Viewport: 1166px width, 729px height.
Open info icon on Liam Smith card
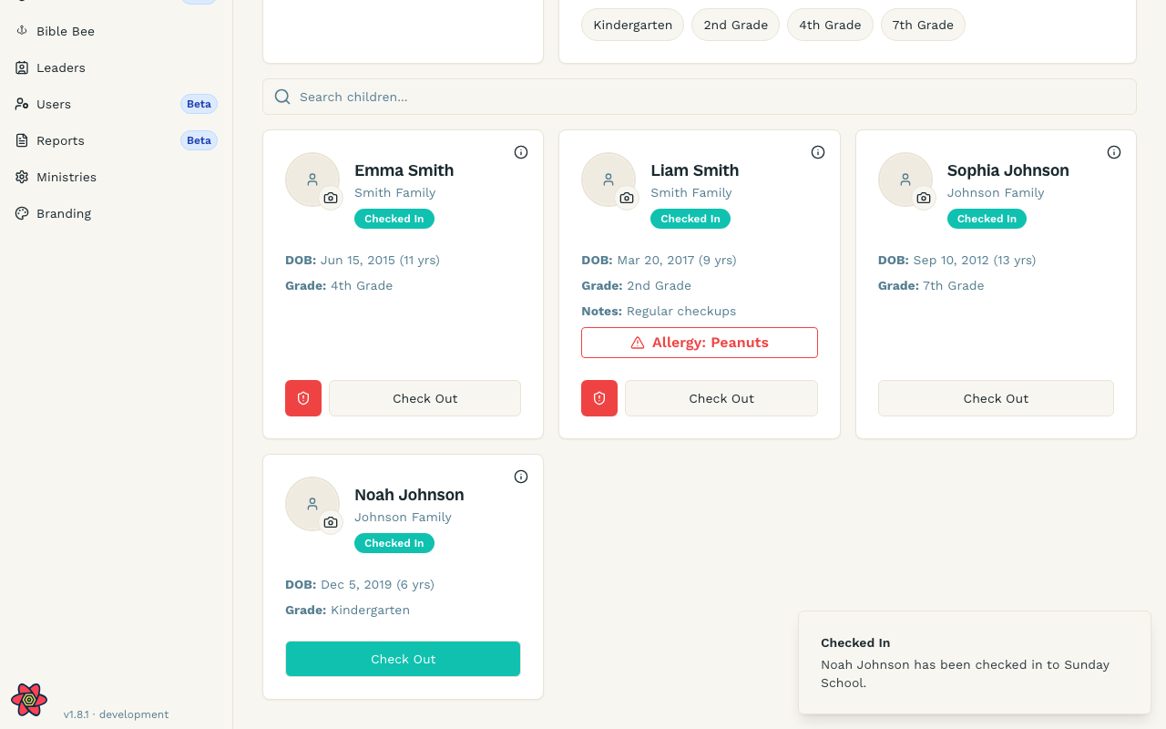pyautogui.click(x=818, y=152)
